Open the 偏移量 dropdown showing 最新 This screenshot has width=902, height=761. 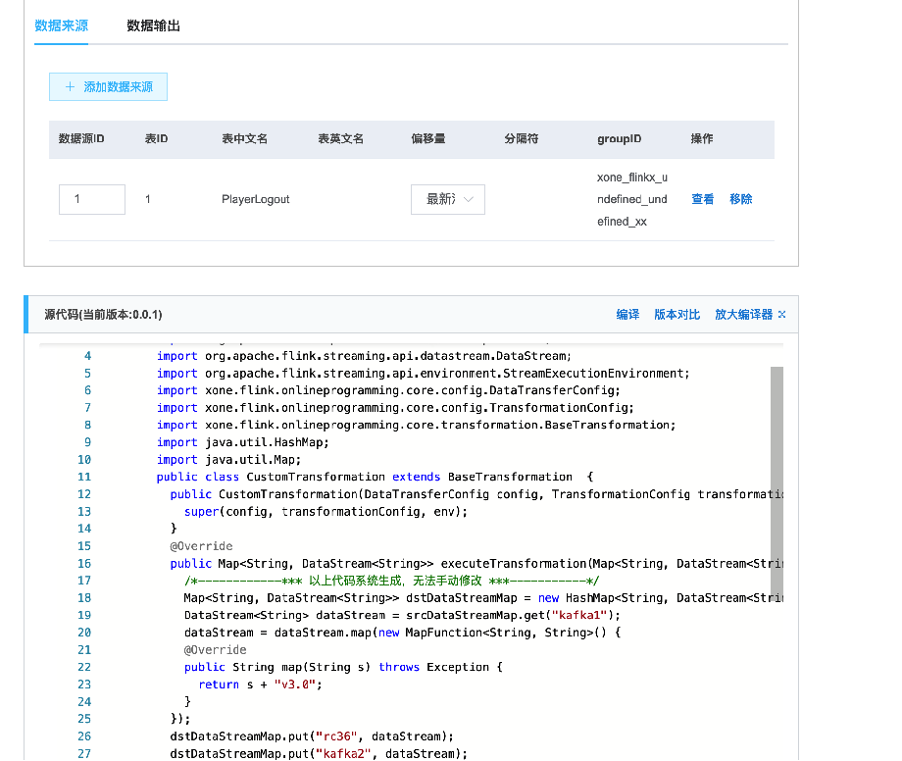[x=447, y=200]
